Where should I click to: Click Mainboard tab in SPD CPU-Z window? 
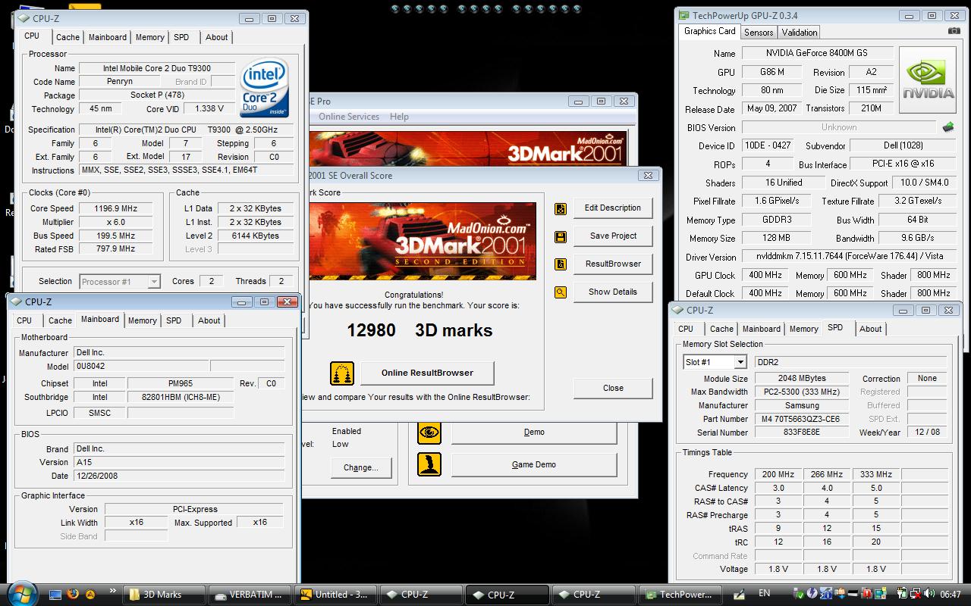tap(761, 329)
